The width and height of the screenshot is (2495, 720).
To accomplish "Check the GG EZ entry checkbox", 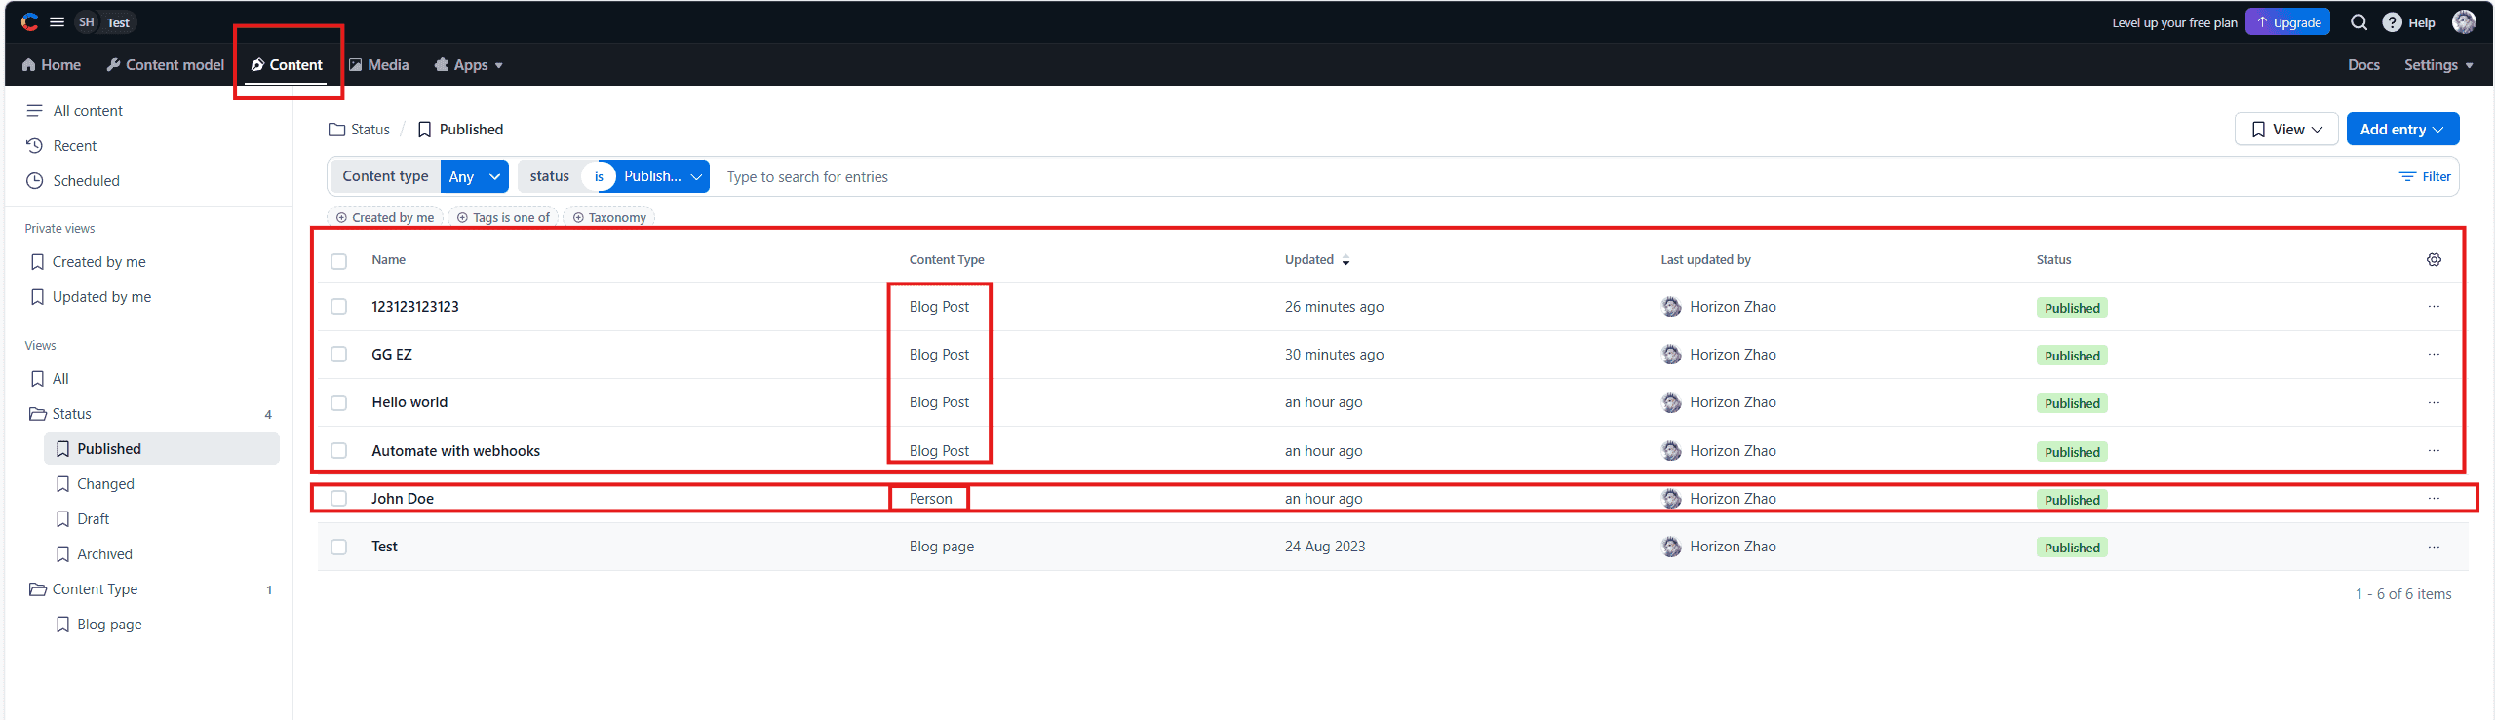I will click(x=338, y=354).
